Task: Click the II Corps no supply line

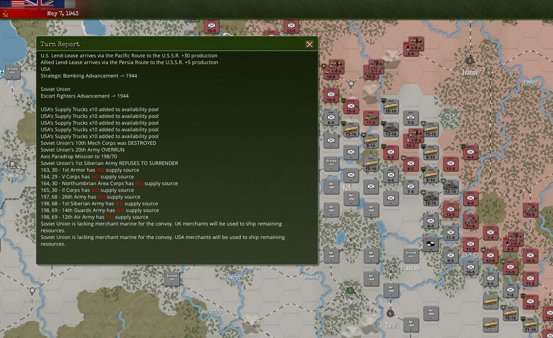Action: pyautogui.click(x=87, y=190)
